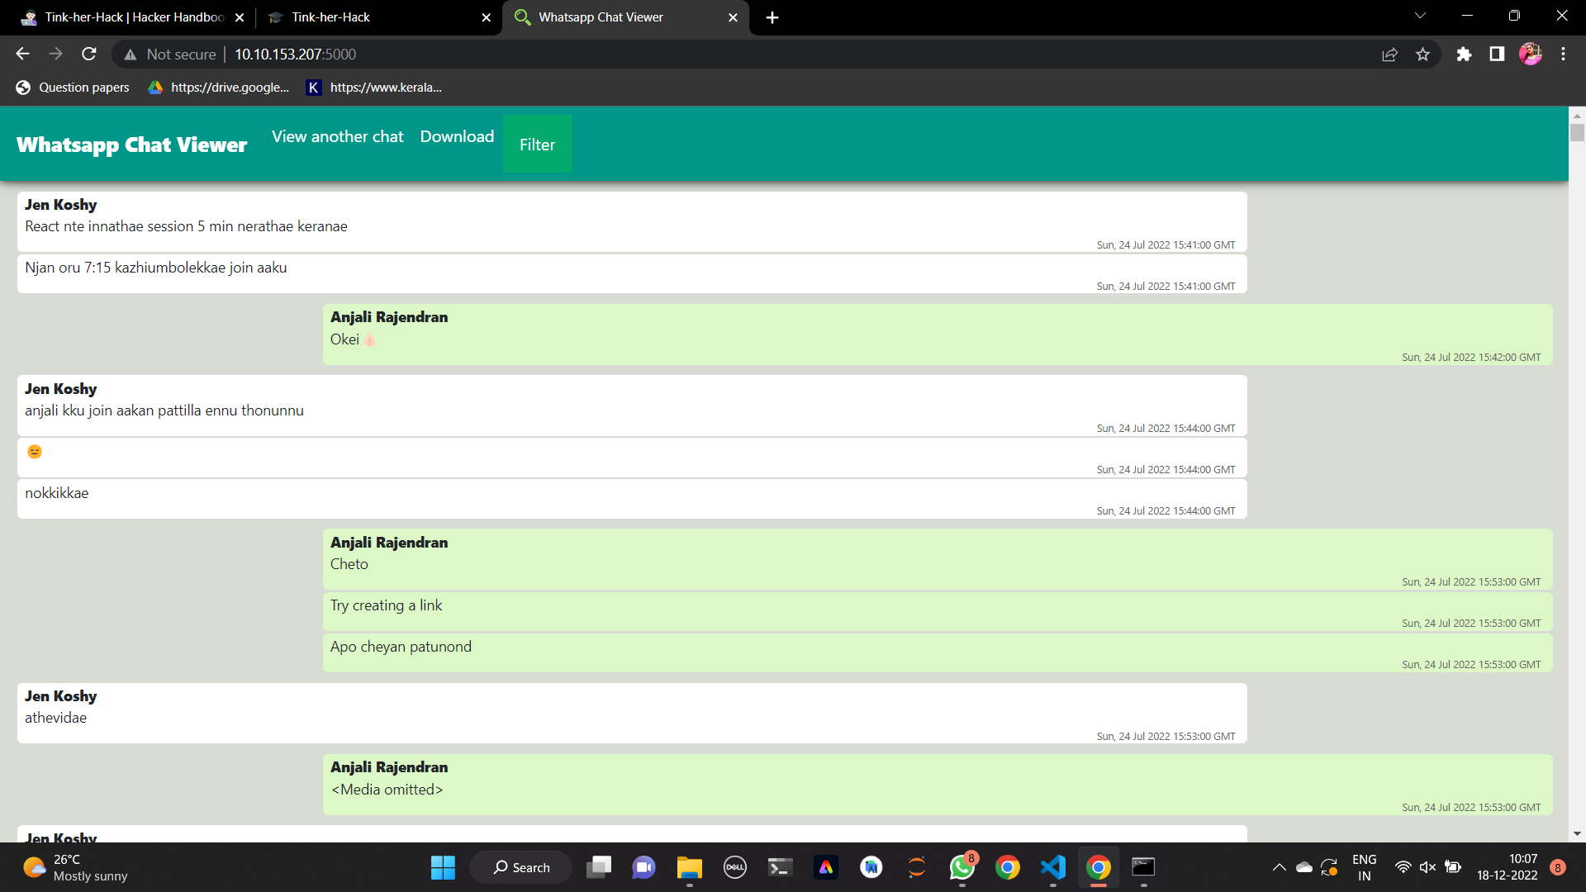
Task: Reload the current page
Action: coord(88,54)
